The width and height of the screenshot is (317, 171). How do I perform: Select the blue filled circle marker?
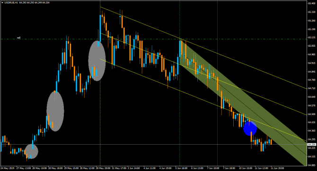click(x=250, y=128)
